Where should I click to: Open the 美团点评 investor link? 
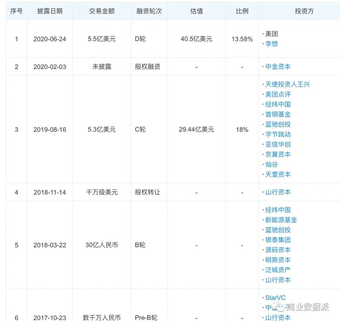[278, 95]
